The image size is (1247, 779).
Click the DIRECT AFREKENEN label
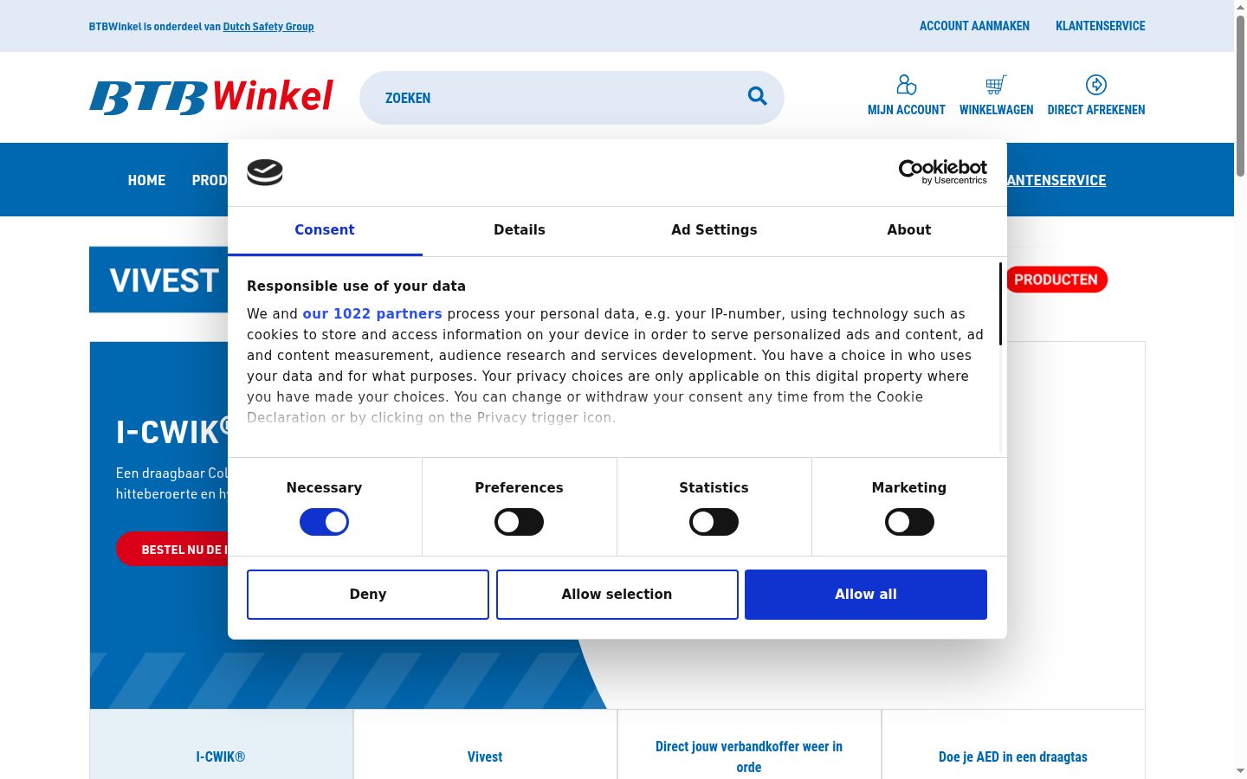pyautogui.click(x=1096, y=110)
